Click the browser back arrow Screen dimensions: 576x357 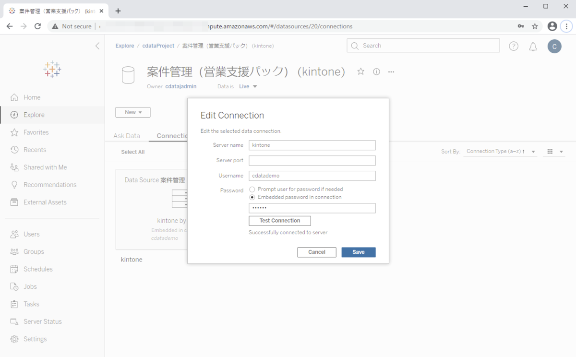(10, 26)
